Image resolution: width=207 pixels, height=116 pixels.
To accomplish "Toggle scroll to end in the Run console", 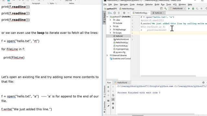I will click(113, 100).
